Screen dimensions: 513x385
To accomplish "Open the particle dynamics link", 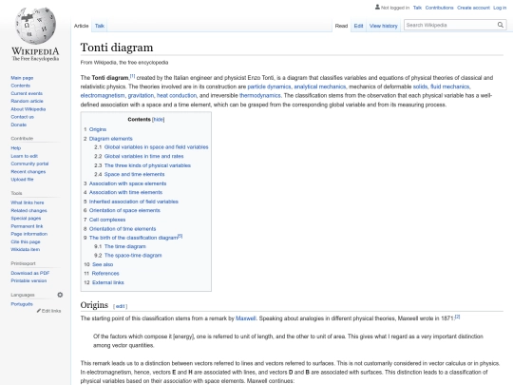I will (x=269, y=87).
